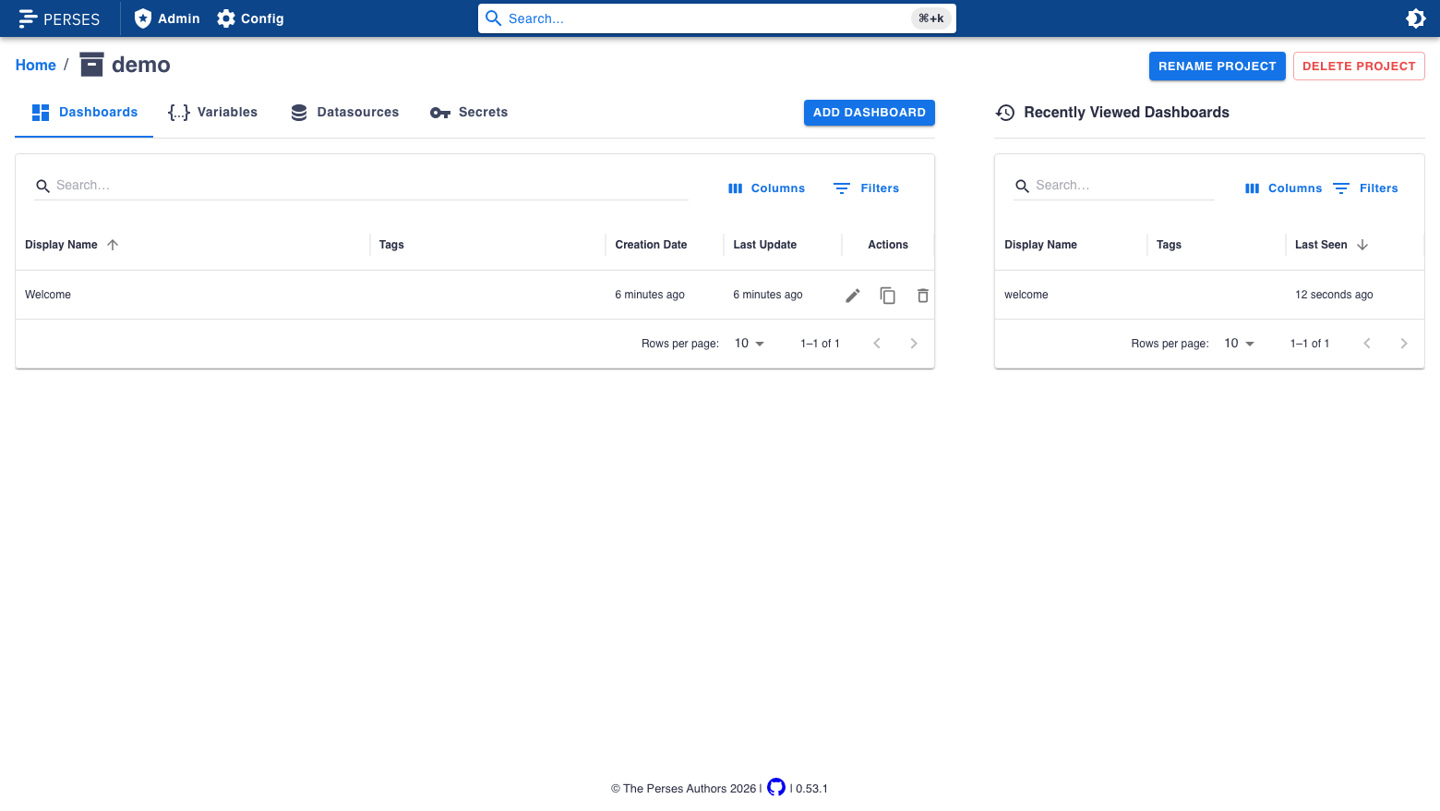Open the Config page

[250, 18]
